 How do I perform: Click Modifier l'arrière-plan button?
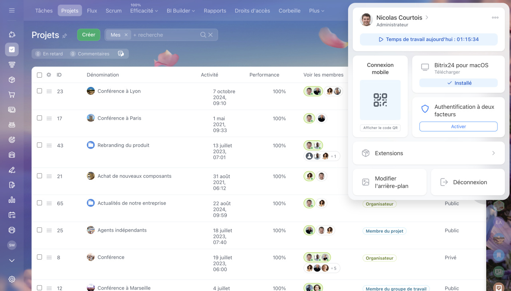[x=390, y=182]
